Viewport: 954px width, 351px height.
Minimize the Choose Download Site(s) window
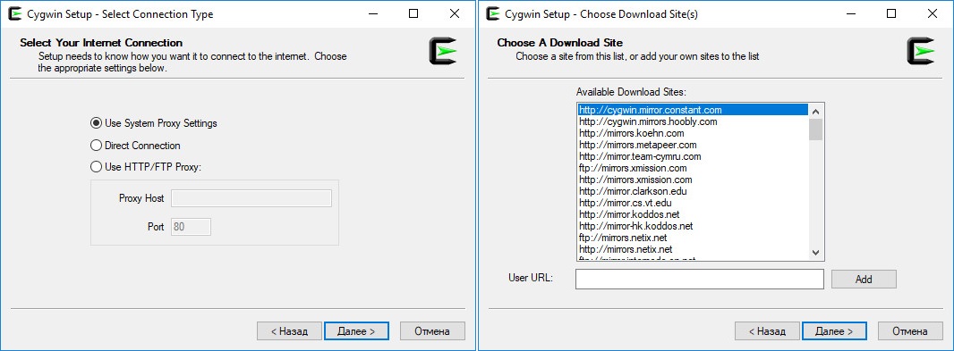pyautogui.click(x=850, y=14)
